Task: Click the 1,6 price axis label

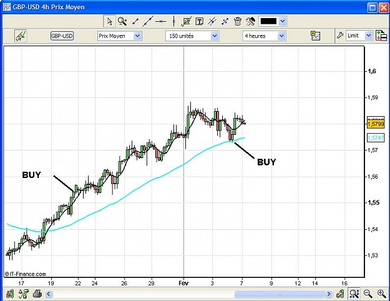Action: click(x=372, y=71)
